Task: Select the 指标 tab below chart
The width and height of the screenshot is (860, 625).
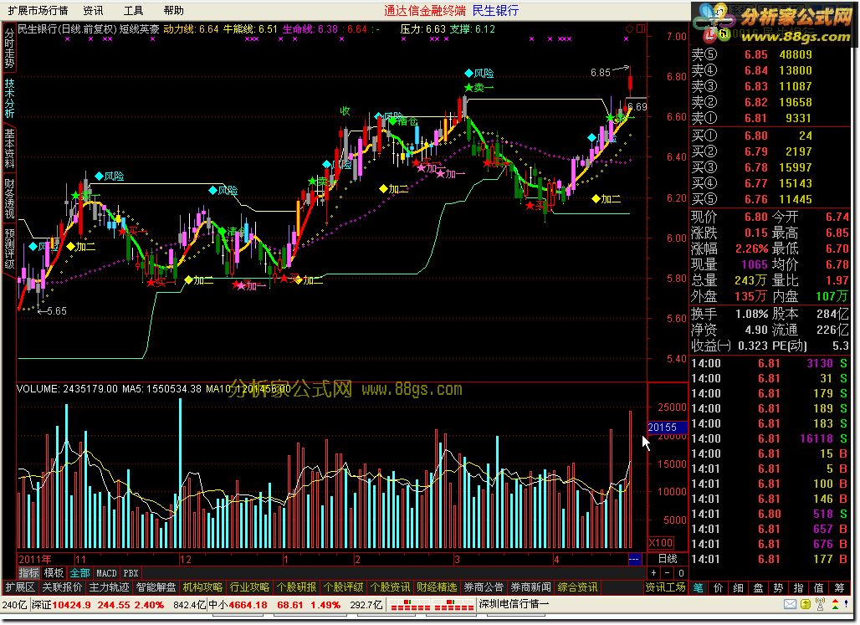Action: [29, 573]
